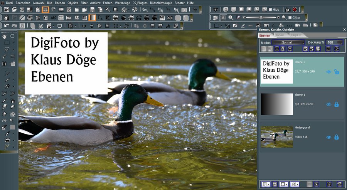Image resolution: width=347 pixels, height=190 pixels.
Task: Click the orange-highlighted gradient icon
Action: 92,17
